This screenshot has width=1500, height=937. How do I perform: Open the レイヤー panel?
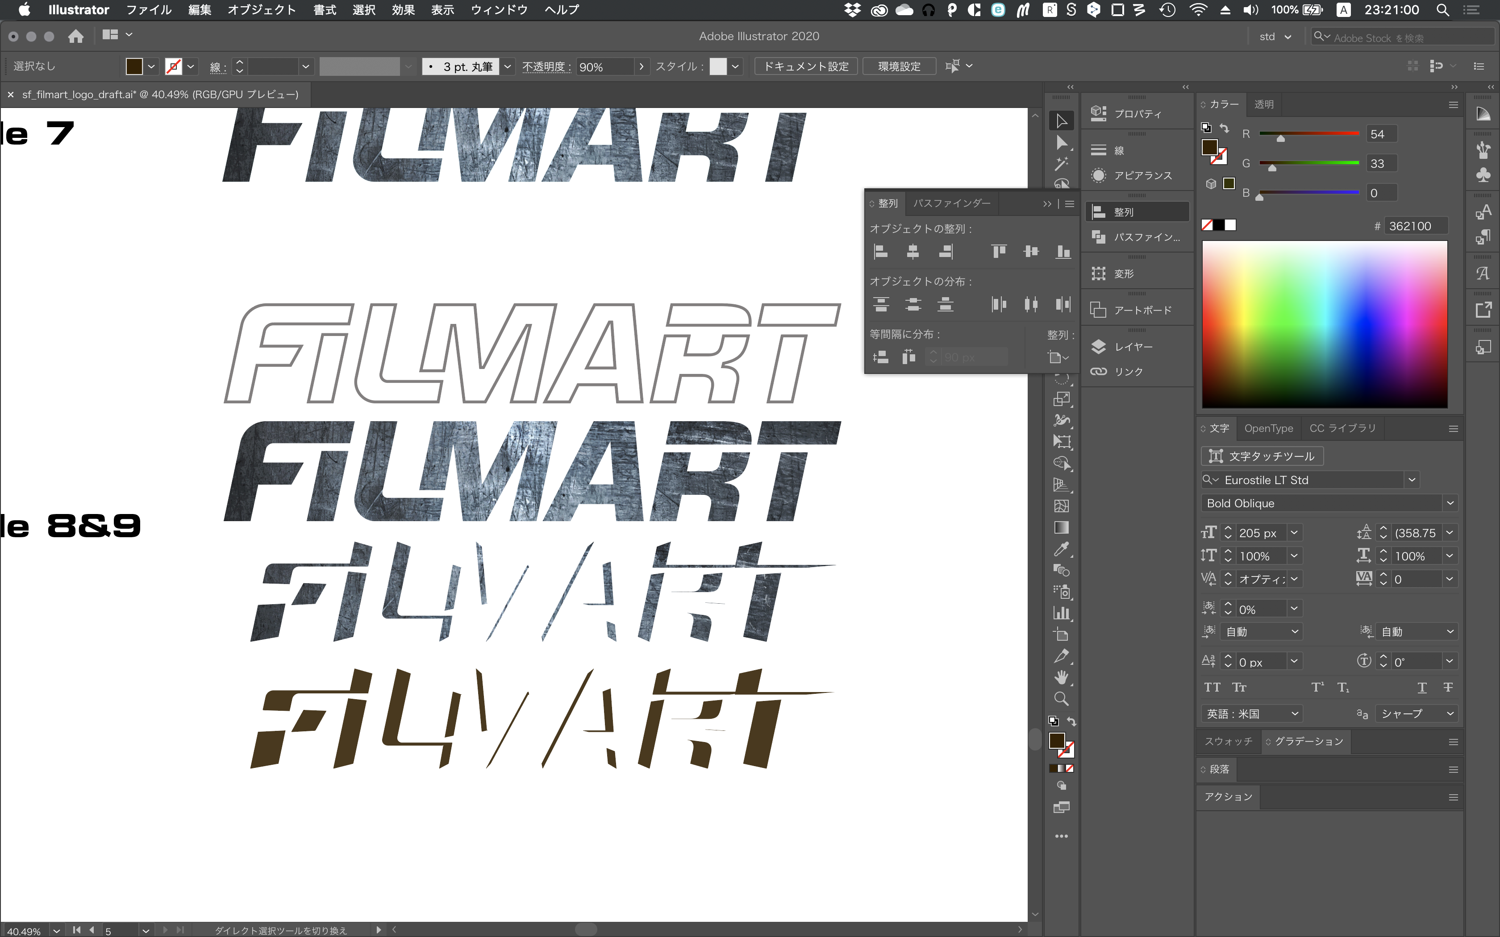[x=1137, y=346]
